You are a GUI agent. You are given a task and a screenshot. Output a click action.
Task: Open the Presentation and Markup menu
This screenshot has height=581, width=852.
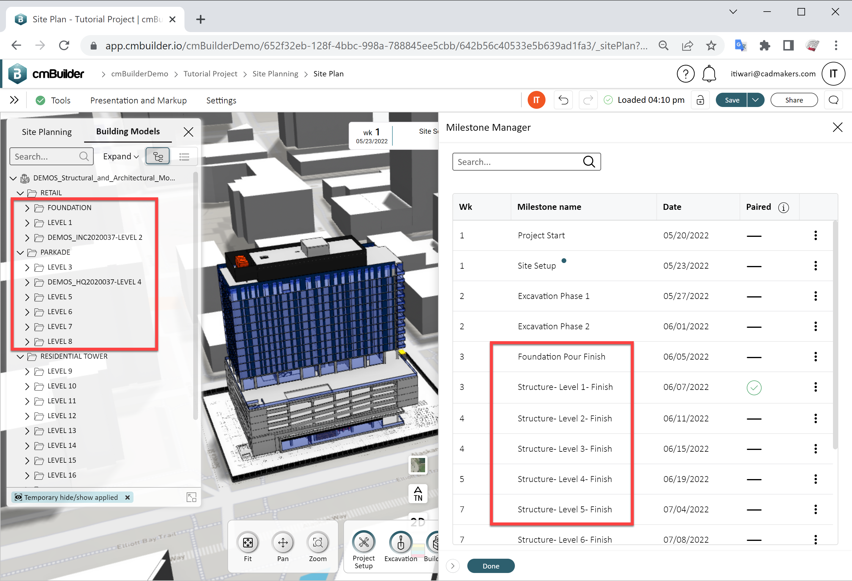tap(138, 100)
